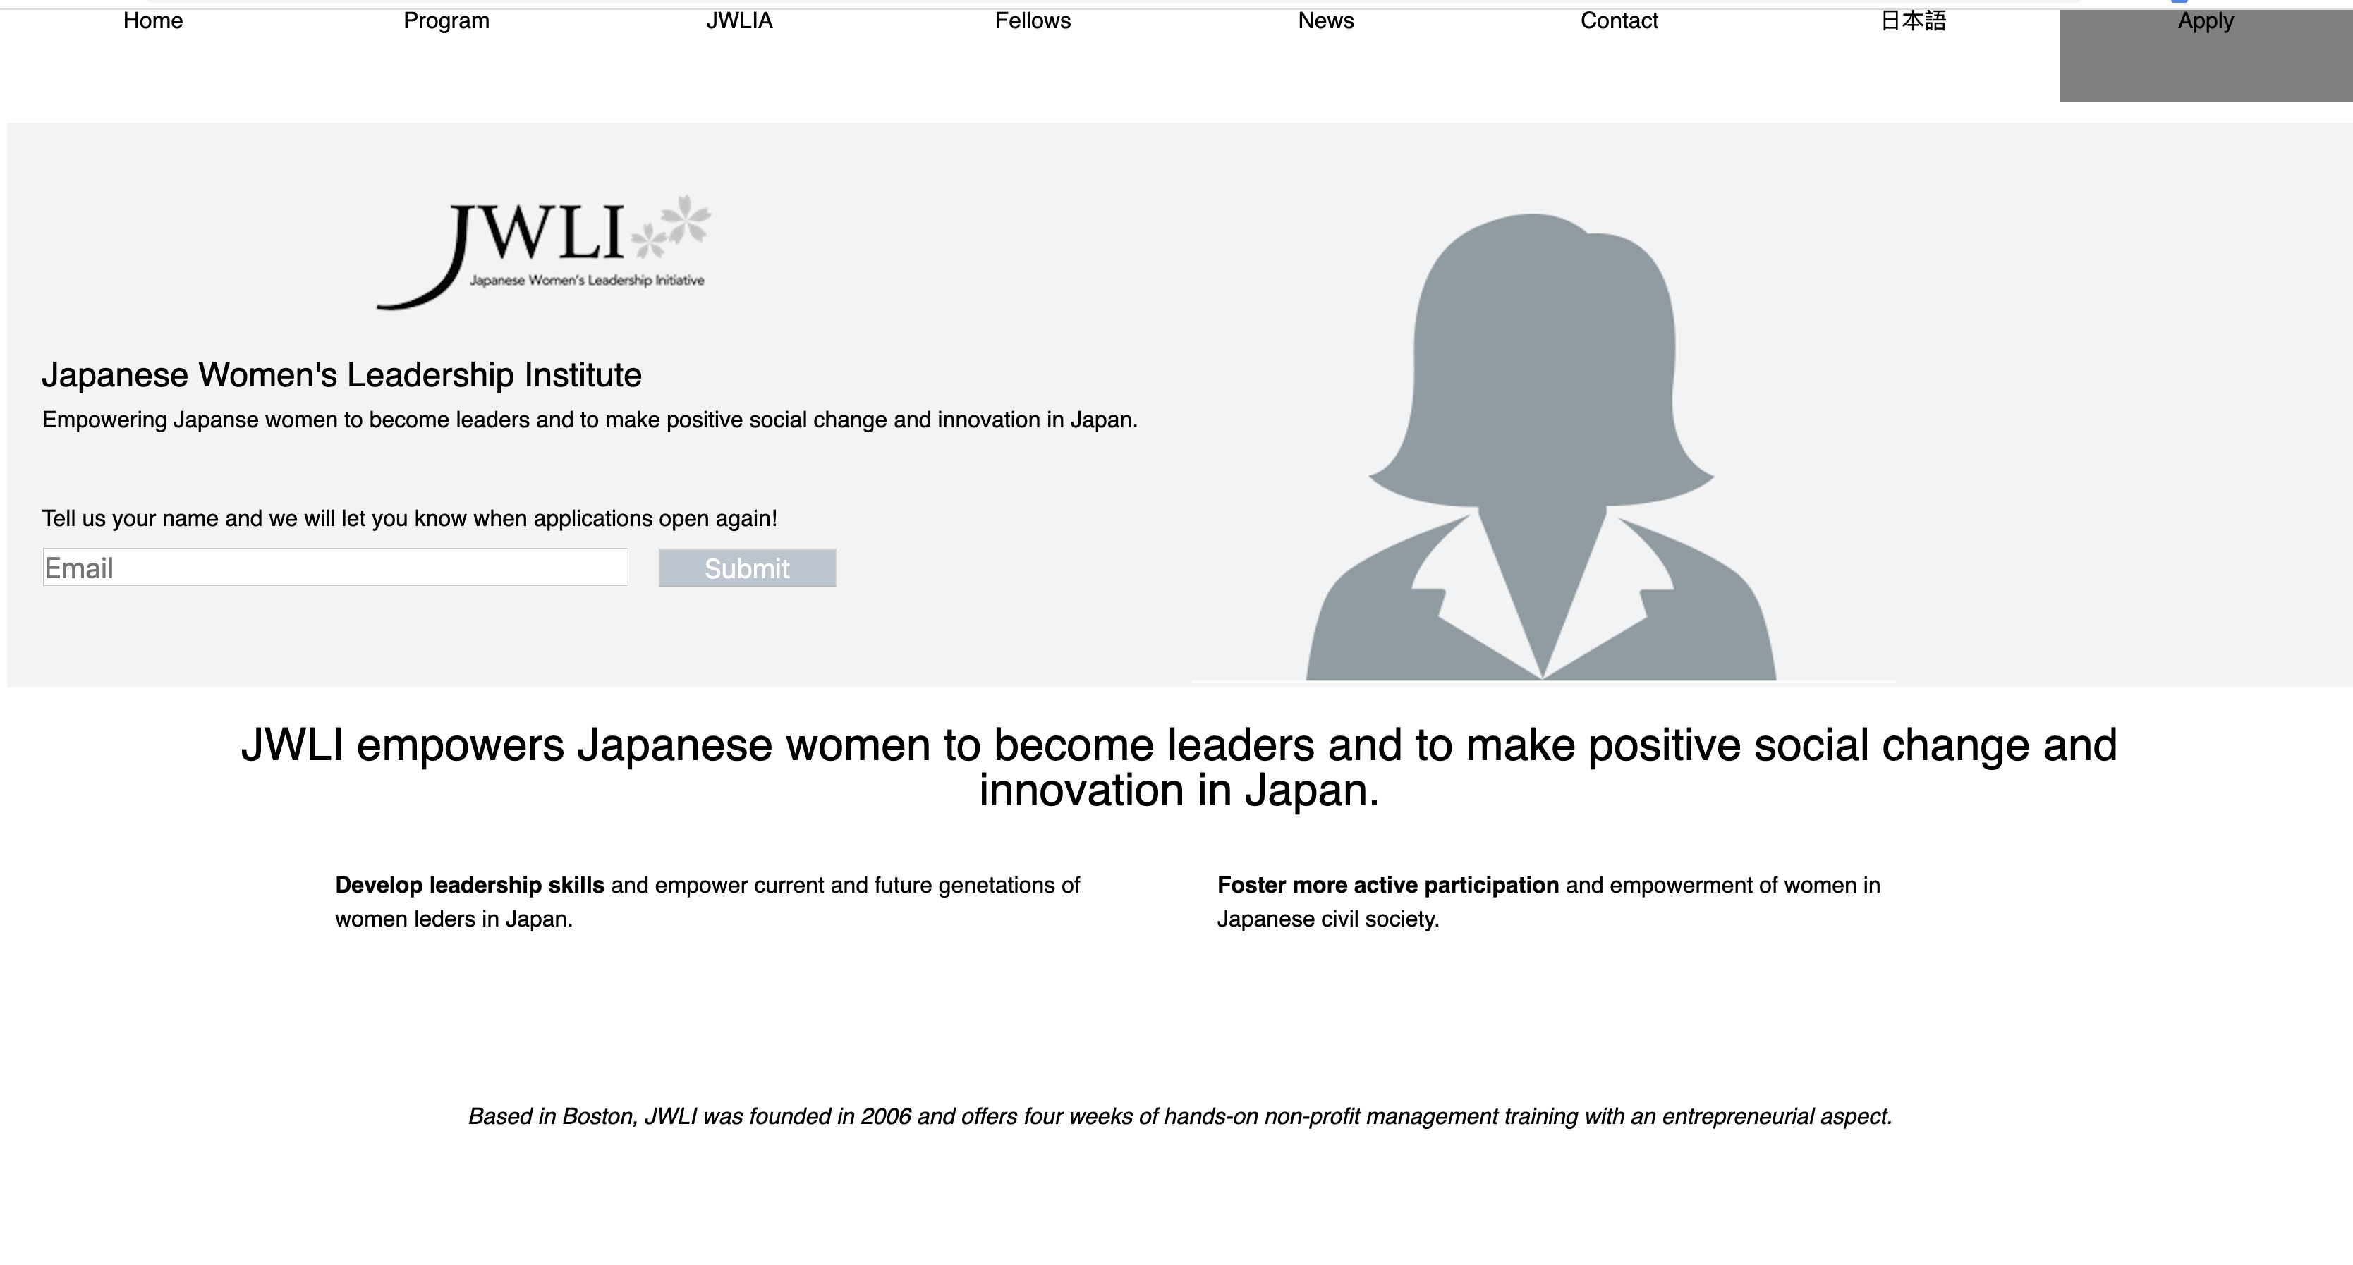Switch to the Japanese language (日本語)
Image resolution: width=2353 pixels, height=1265 pixels.
coord(1913,21)
